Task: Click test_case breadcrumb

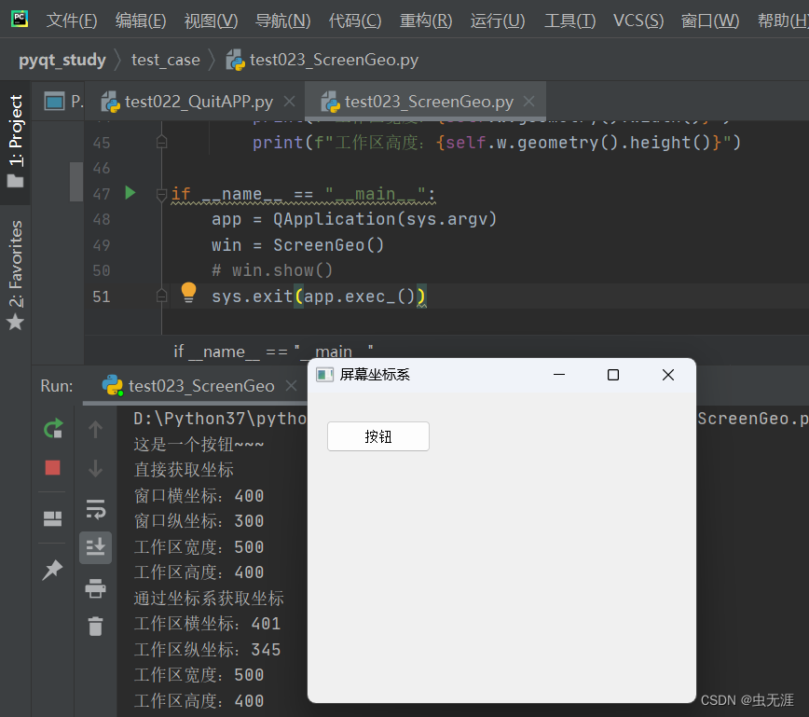Action: (166, 60)
